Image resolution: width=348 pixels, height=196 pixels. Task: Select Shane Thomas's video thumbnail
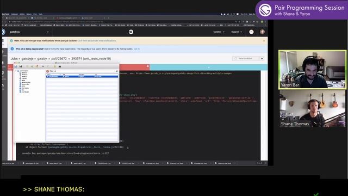[x=312, y=109]
